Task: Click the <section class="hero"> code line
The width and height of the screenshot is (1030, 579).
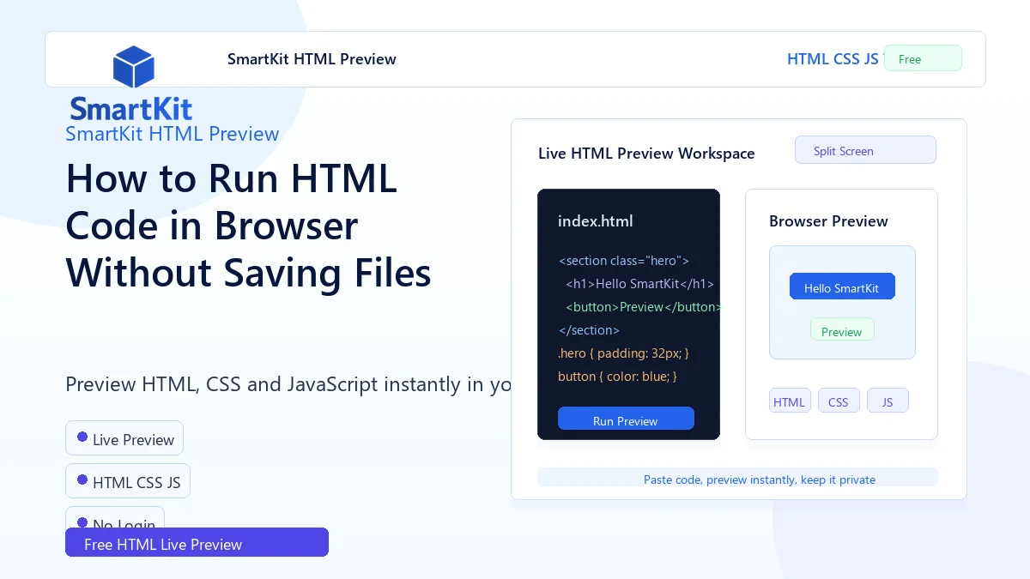Action: pos(624,260)
